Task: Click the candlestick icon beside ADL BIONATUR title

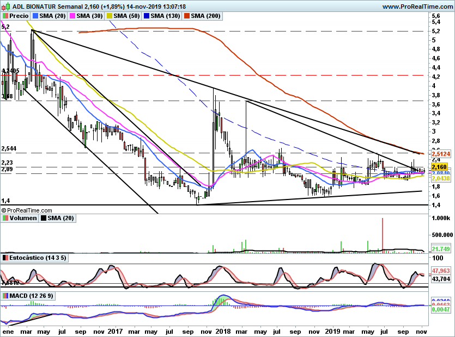Action: click(6, 7)
